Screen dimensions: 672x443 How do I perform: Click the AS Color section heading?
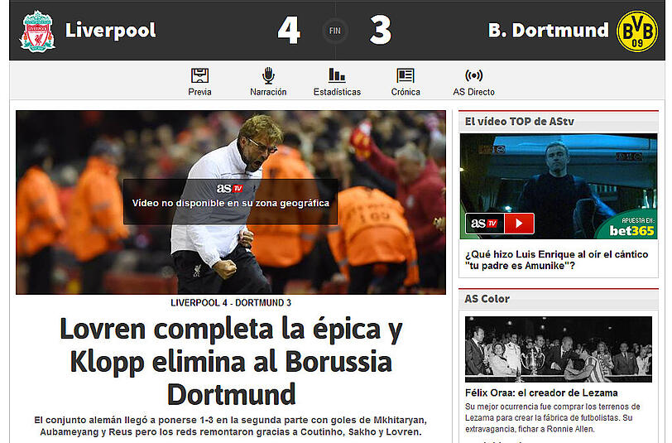point(487,299)
